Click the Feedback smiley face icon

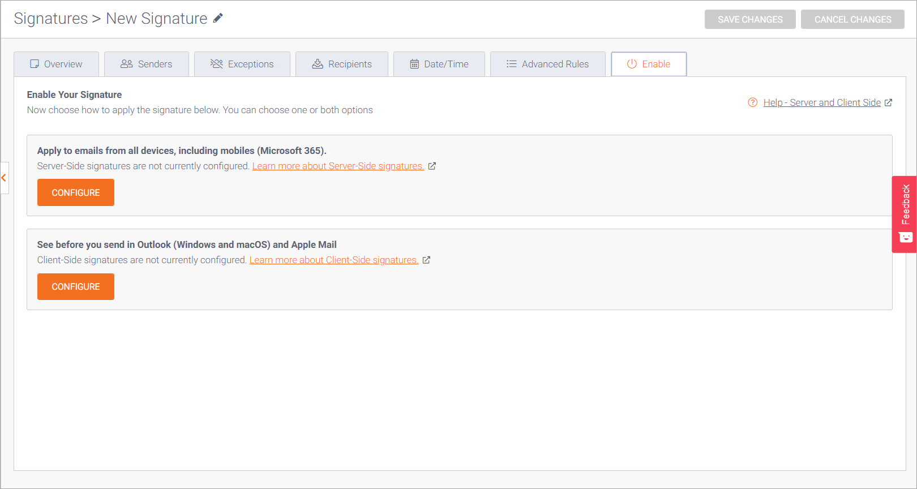tap(906, 237)
